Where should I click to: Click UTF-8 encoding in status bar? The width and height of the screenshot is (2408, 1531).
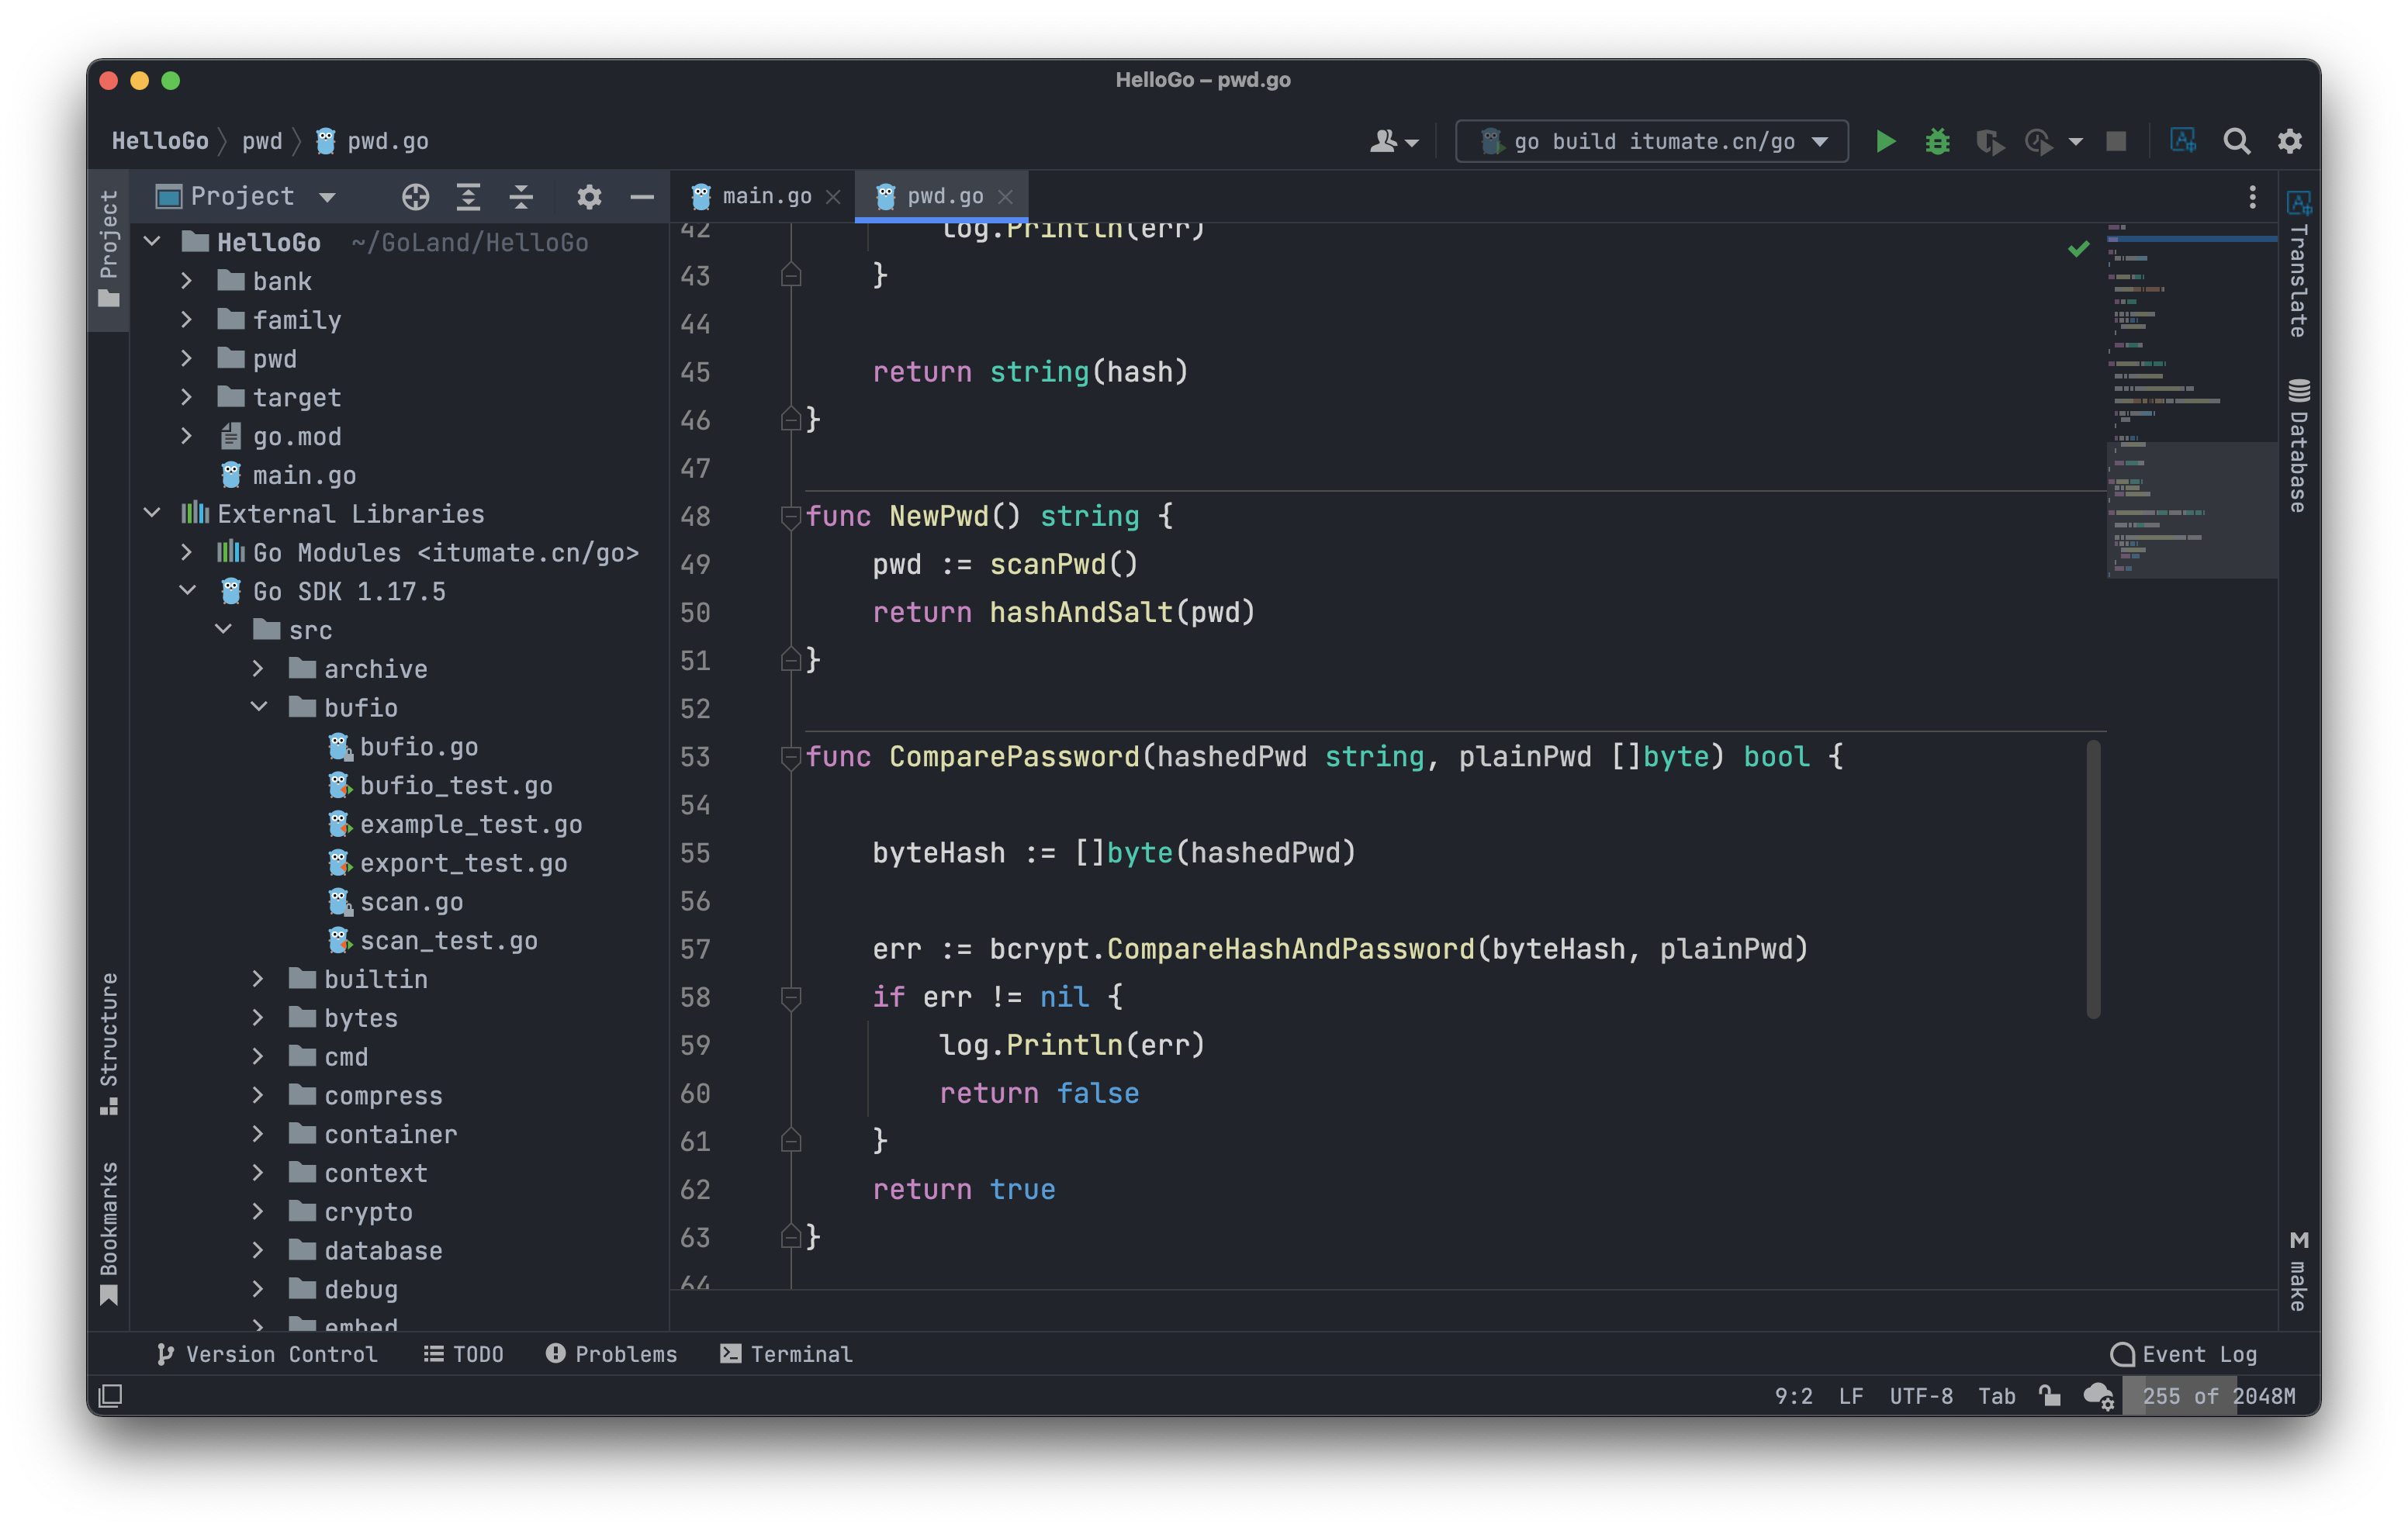pos(1920,1396)
